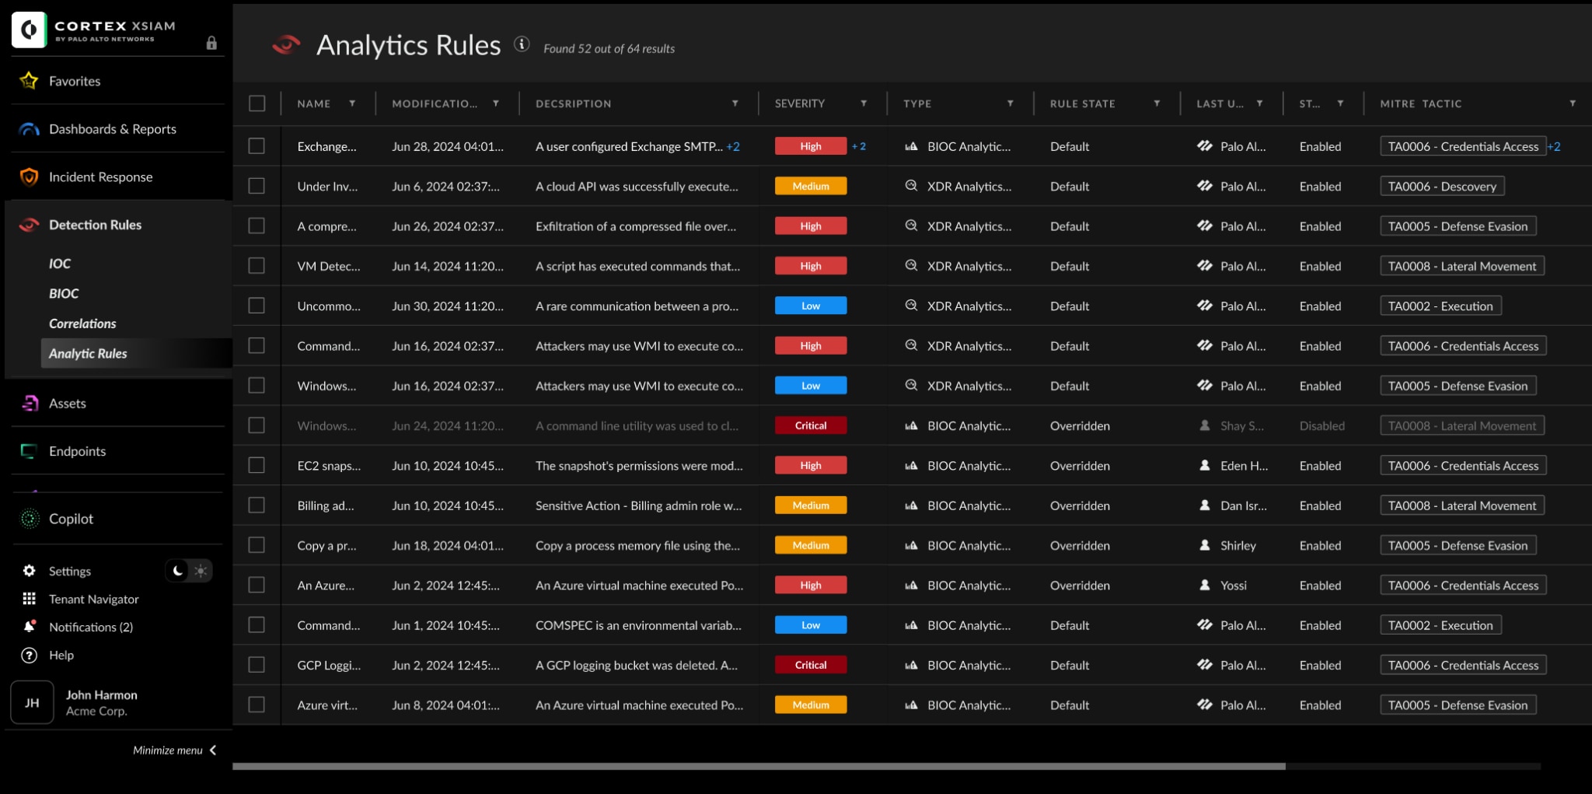Click the Favorites star icon
Image resolution: width=1592 pixels, height=794 pixels.
coord(29,80)
